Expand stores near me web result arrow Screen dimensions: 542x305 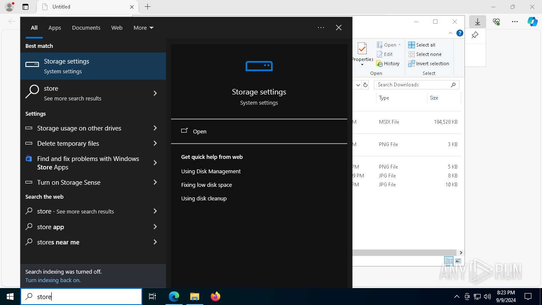[155, 242]
